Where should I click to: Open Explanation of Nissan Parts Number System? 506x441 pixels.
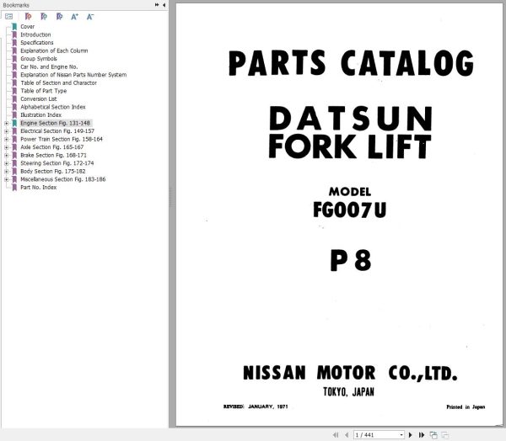click(73, 75)
